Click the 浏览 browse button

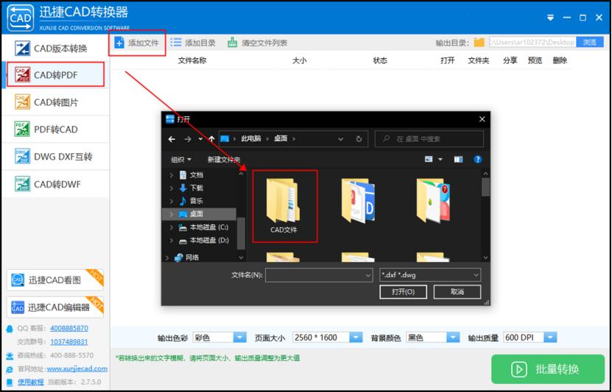point(590,42)
